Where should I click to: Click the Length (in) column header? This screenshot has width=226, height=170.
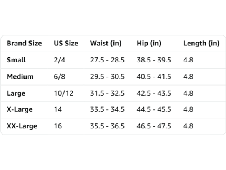coord(201,43)
